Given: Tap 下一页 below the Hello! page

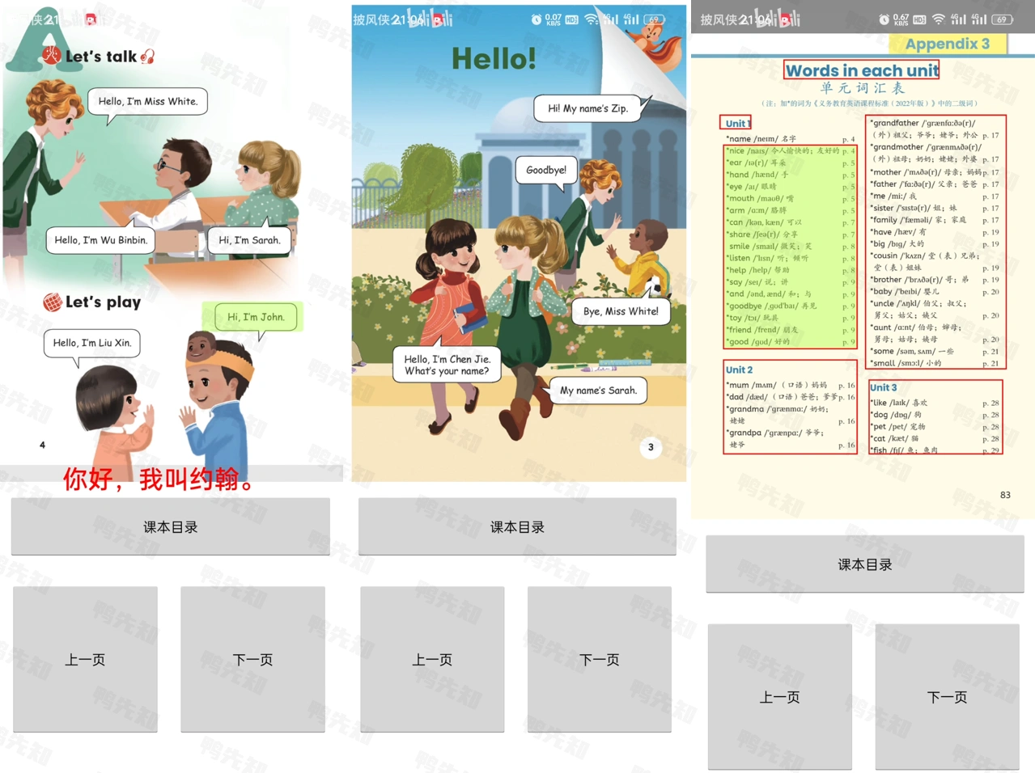Looking at the screenshot, I should pyautogui.click(x=600, y=660).
